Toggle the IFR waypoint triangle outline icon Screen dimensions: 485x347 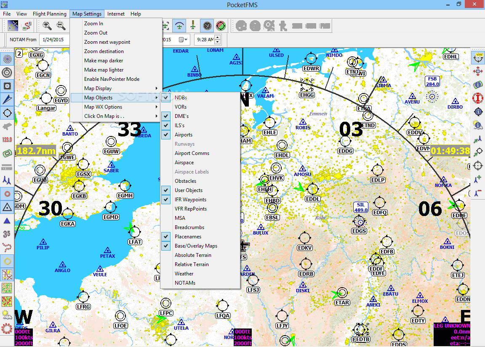(x=7, y=207)
